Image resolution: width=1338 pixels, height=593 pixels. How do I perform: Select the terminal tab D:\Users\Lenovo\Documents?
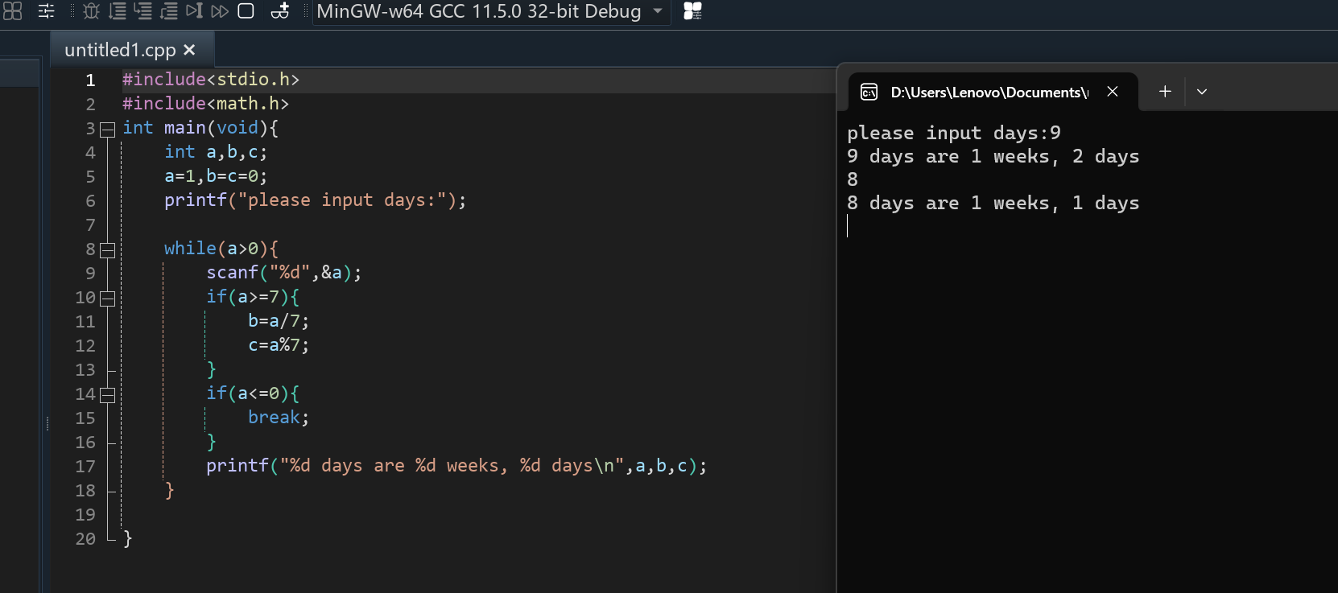[993, 92]
